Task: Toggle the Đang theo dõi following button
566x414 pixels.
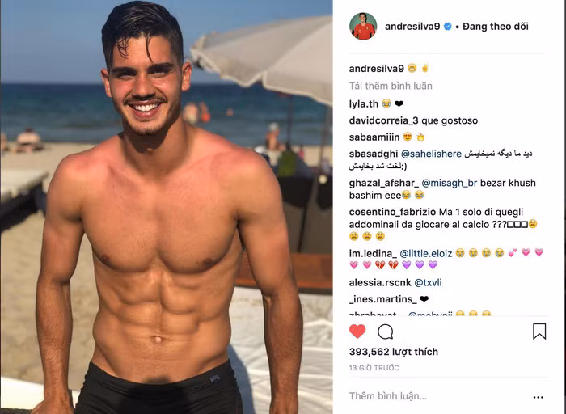Action: pyautogui.click(x=495, y=27)
